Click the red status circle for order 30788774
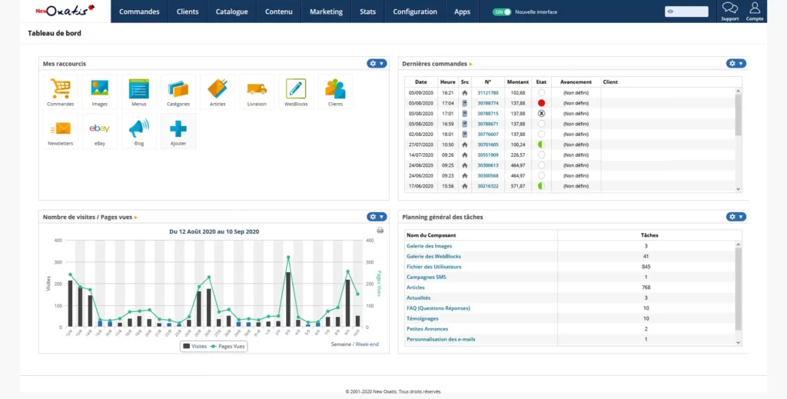 coord(541,103)
